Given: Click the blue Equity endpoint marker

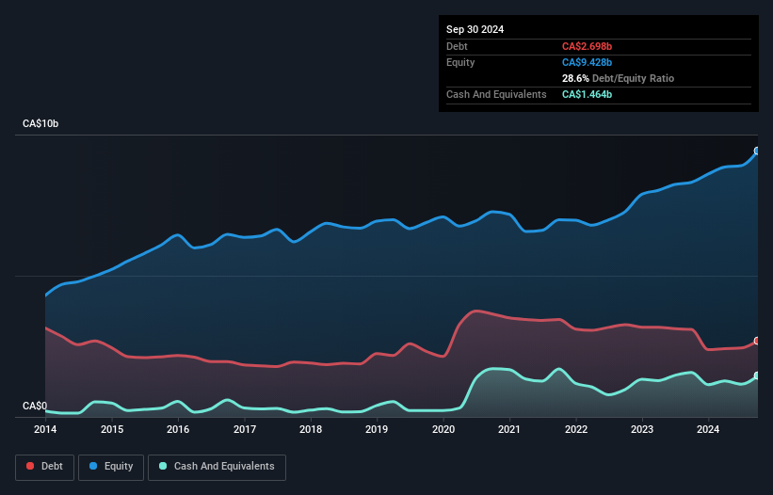Looking at the screenshot, I should (757, 152).
